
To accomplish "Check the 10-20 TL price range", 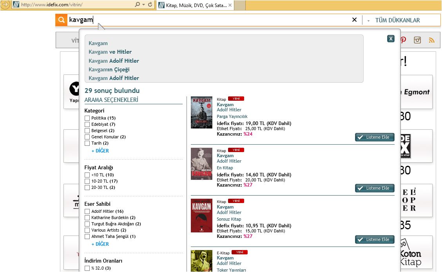I will click(x=87, y=181).
